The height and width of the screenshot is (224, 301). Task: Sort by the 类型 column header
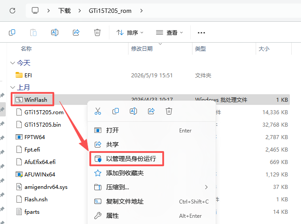coord(201,49)
